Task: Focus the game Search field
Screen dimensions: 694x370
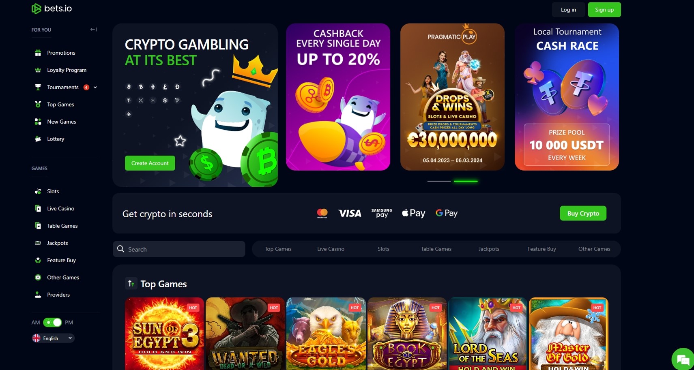Action: point(179,249)
